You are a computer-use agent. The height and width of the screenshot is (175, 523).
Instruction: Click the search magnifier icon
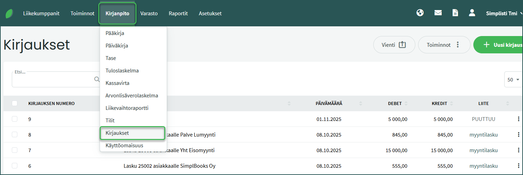click(x=97, y=79)
